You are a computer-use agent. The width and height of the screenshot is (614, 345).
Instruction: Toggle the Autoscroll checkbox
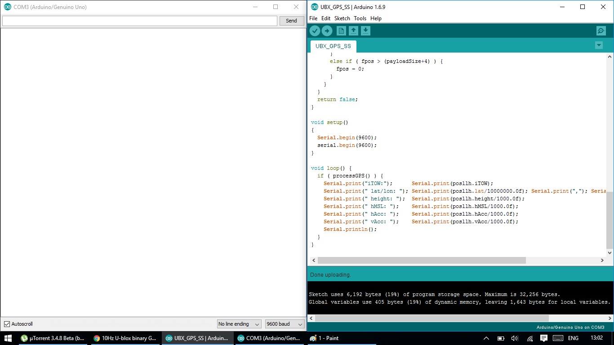click(7, 324)
